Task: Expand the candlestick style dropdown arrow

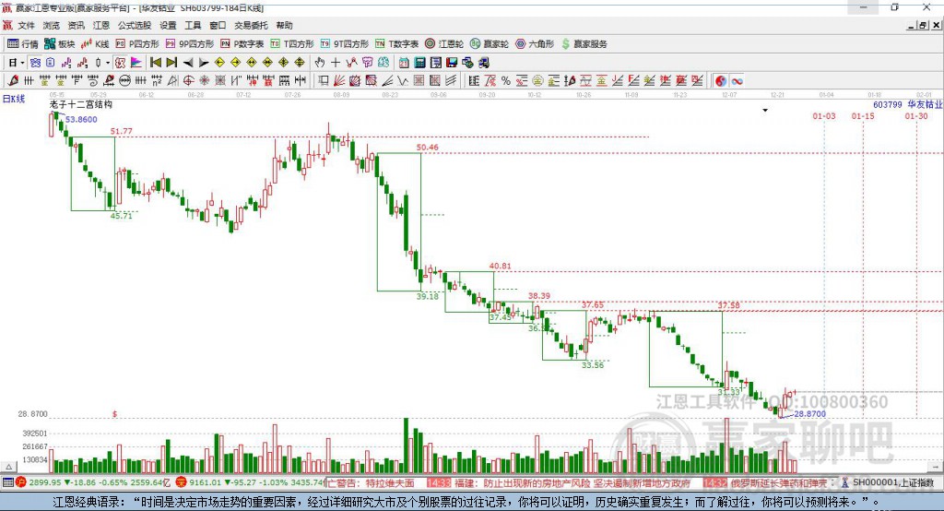Action: (x=108, y=63)
